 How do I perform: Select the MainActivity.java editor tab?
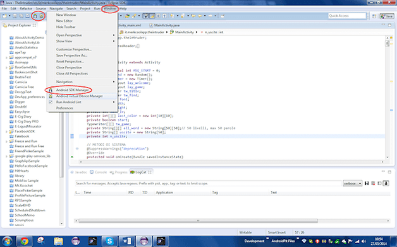pyautogui.click(x=164, y=25)
